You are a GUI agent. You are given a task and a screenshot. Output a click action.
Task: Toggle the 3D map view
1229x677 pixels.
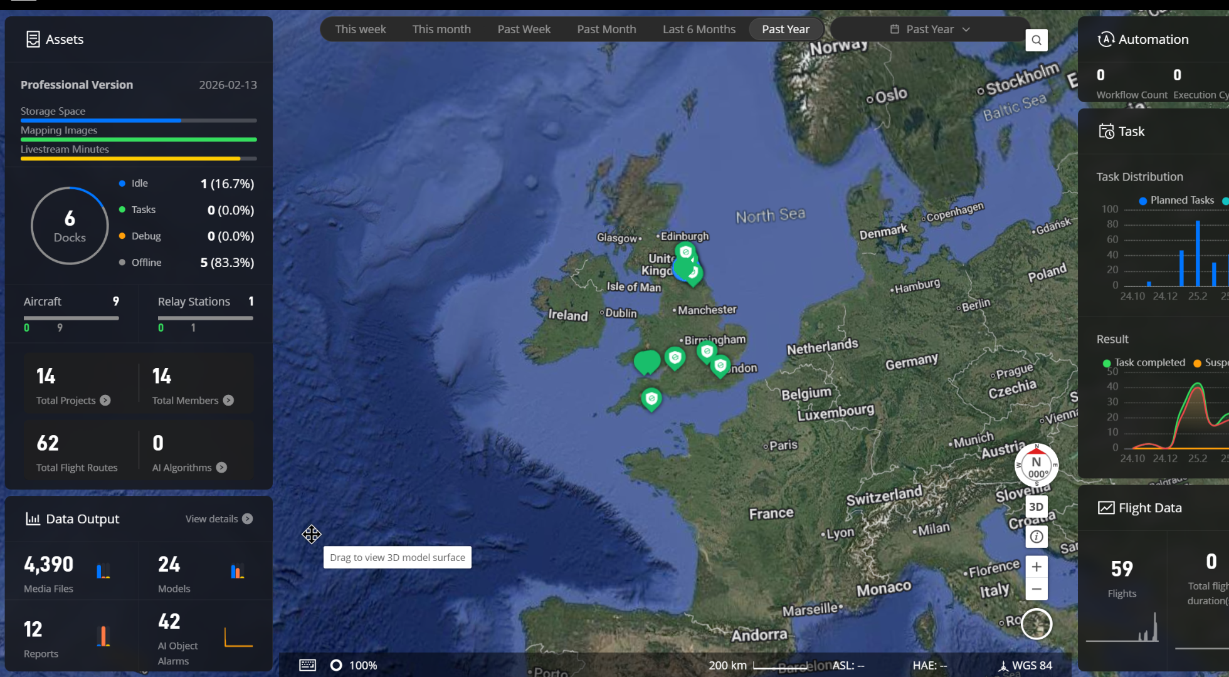pyautogui.click(x=1036, y=506)
